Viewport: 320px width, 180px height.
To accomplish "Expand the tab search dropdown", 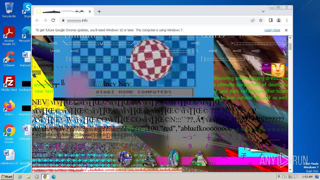I will point(263,11).
